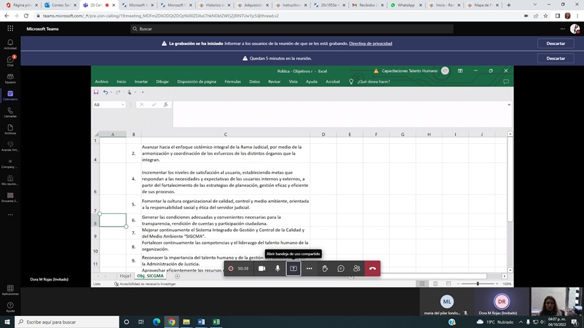The image size is (584, 328).
Task: Select column D header
Action: [323, 134]
